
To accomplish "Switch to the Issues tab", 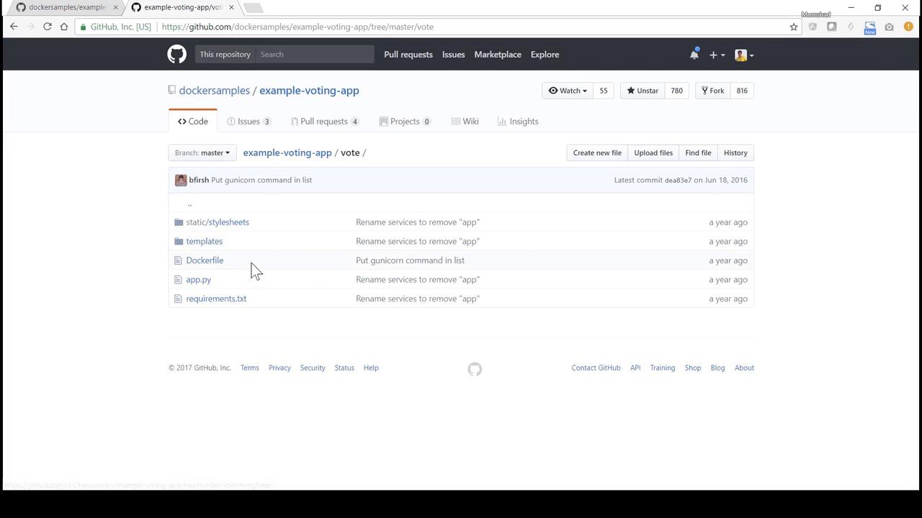I will 249,122.
